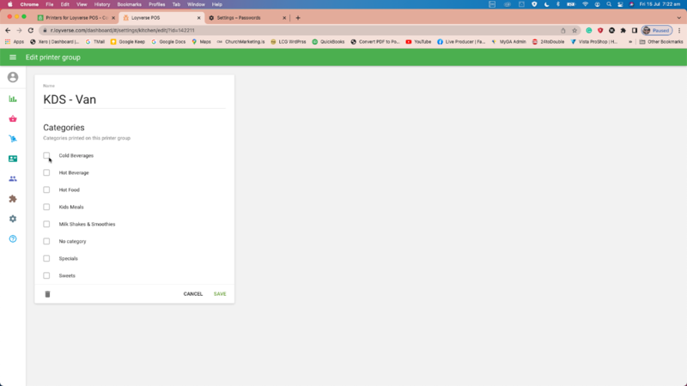Viewport: 687px width, 386px height.
Task: Check Milk Shakes & Smoothies category
Action: pos(46,224)
